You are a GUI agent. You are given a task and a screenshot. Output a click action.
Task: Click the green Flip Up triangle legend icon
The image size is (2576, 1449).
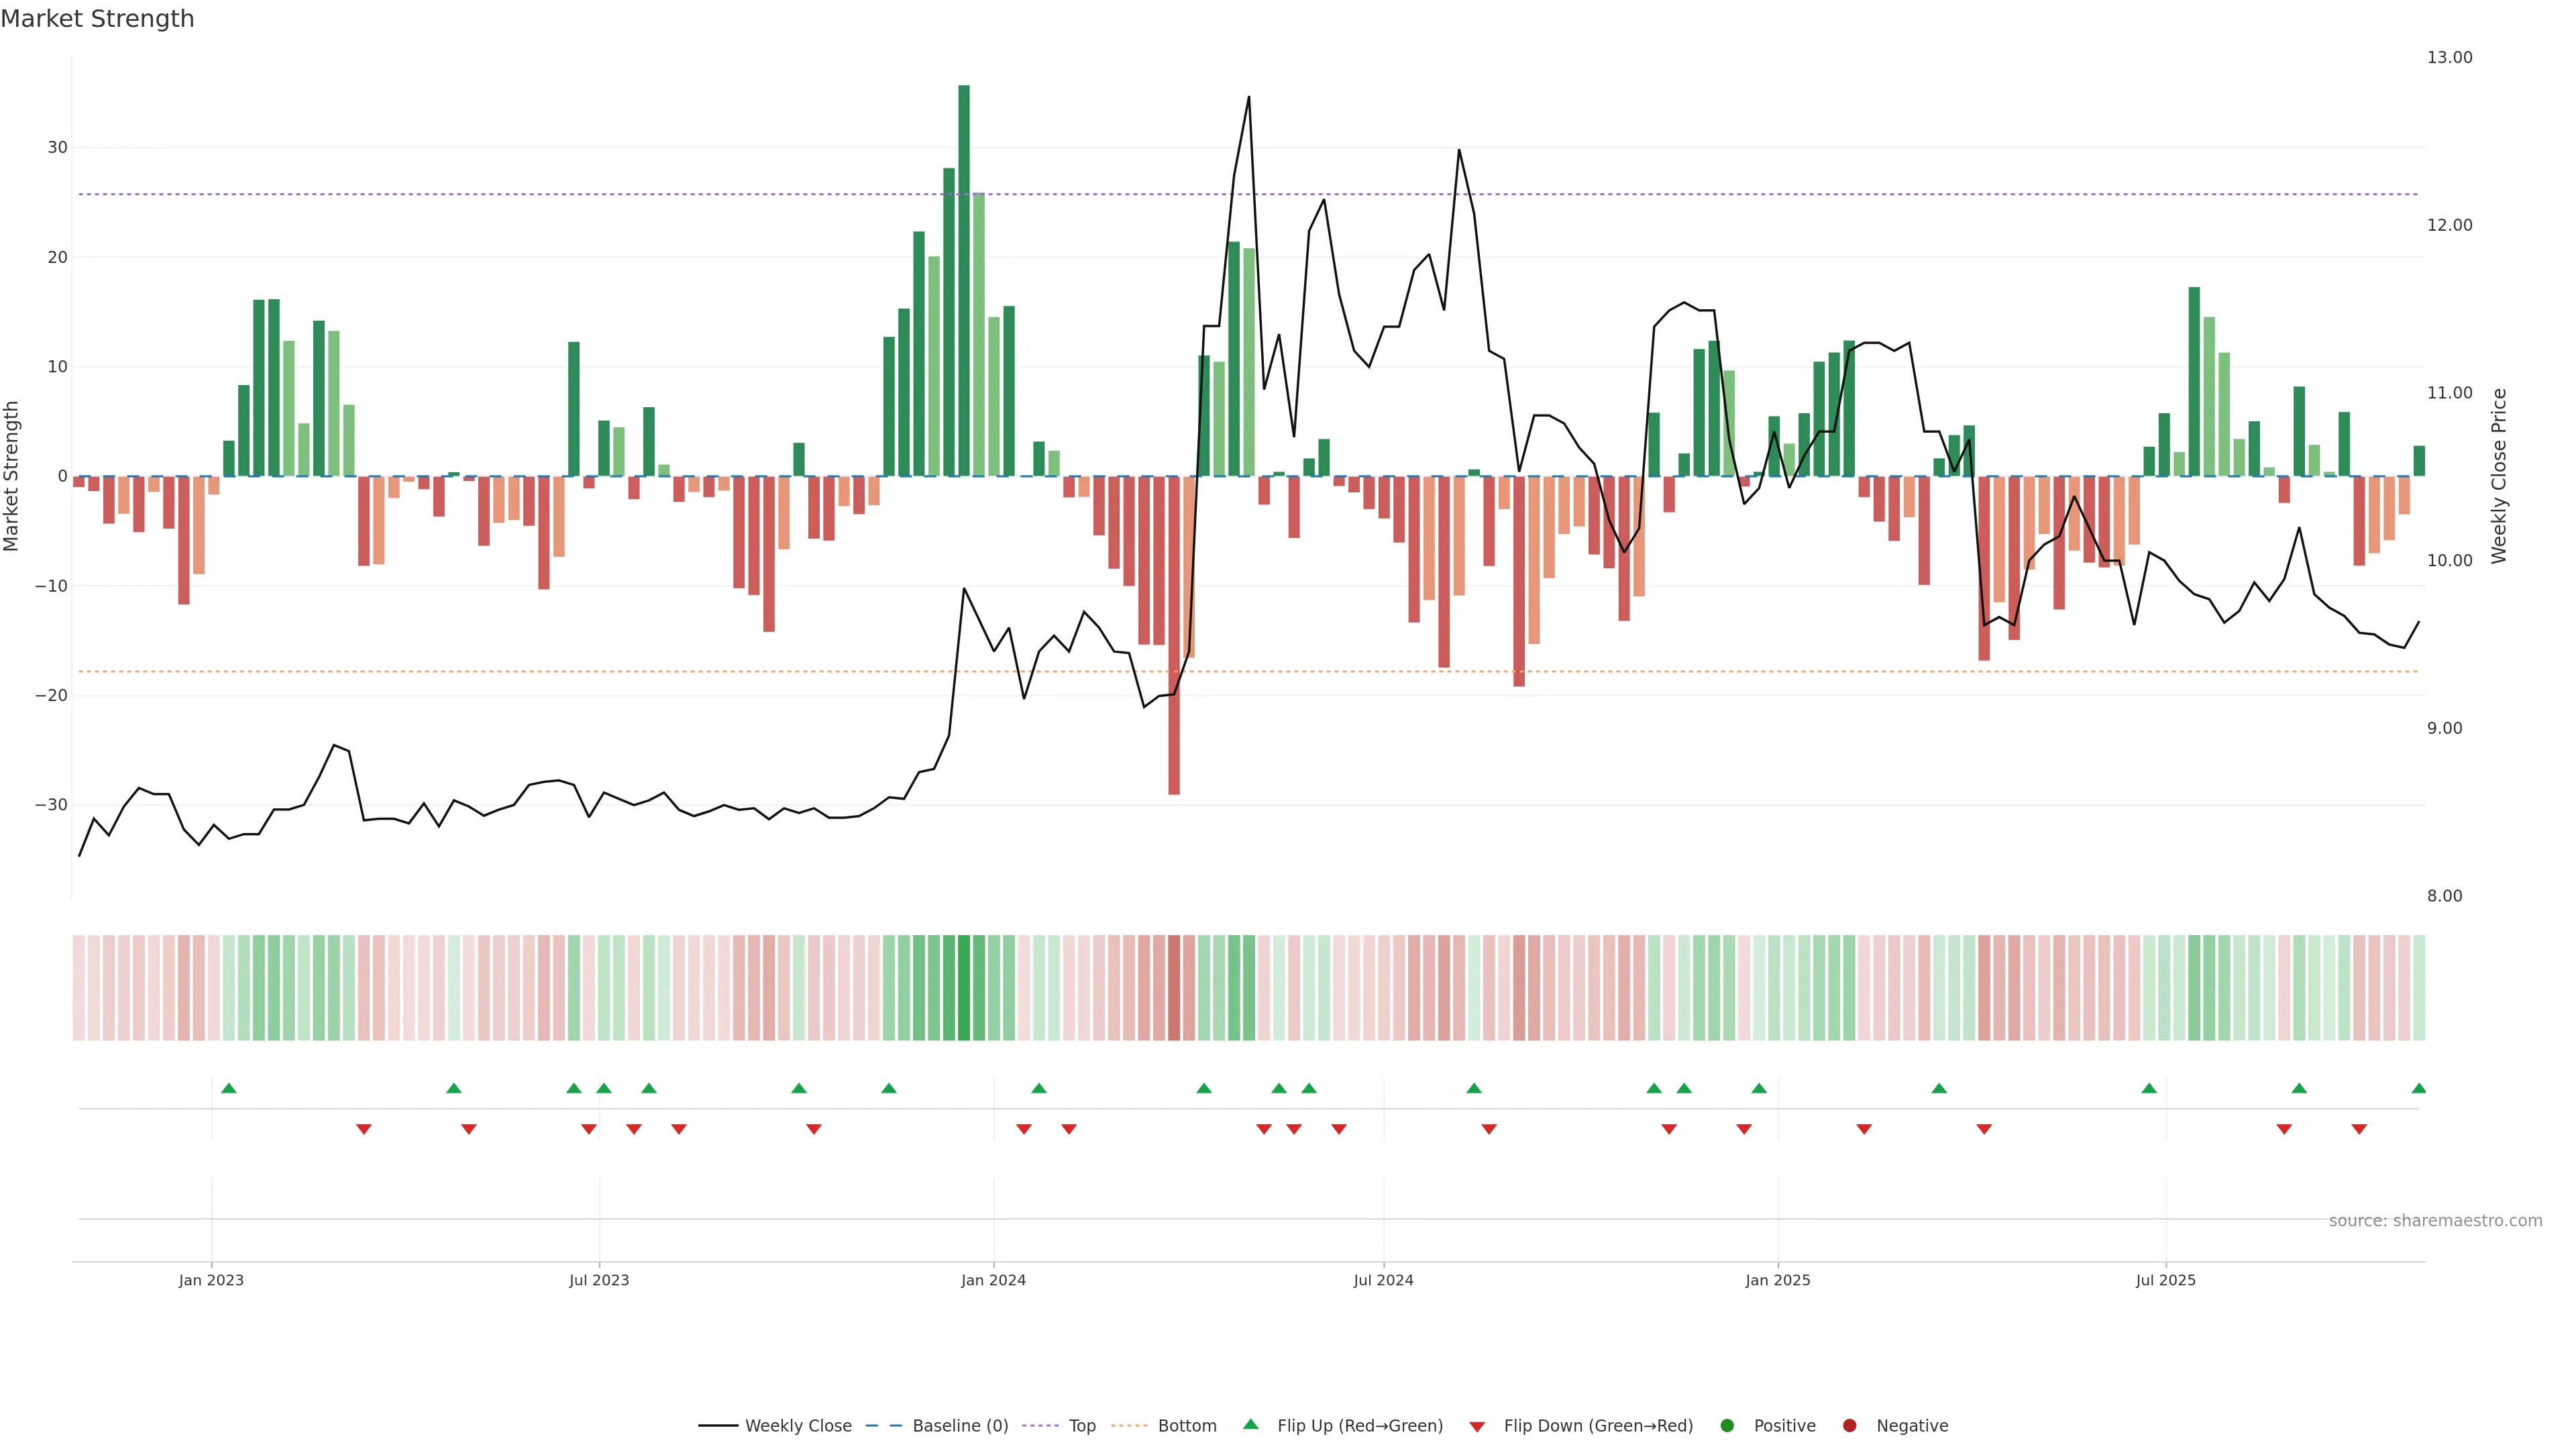1250,1424
